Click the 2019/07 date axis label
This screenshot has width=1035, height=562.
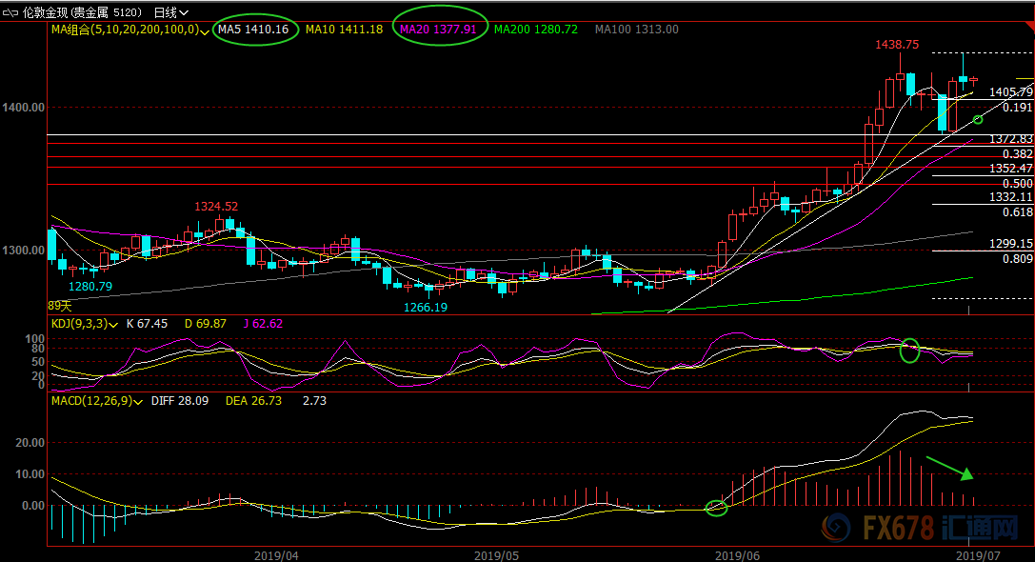[978, 555]
